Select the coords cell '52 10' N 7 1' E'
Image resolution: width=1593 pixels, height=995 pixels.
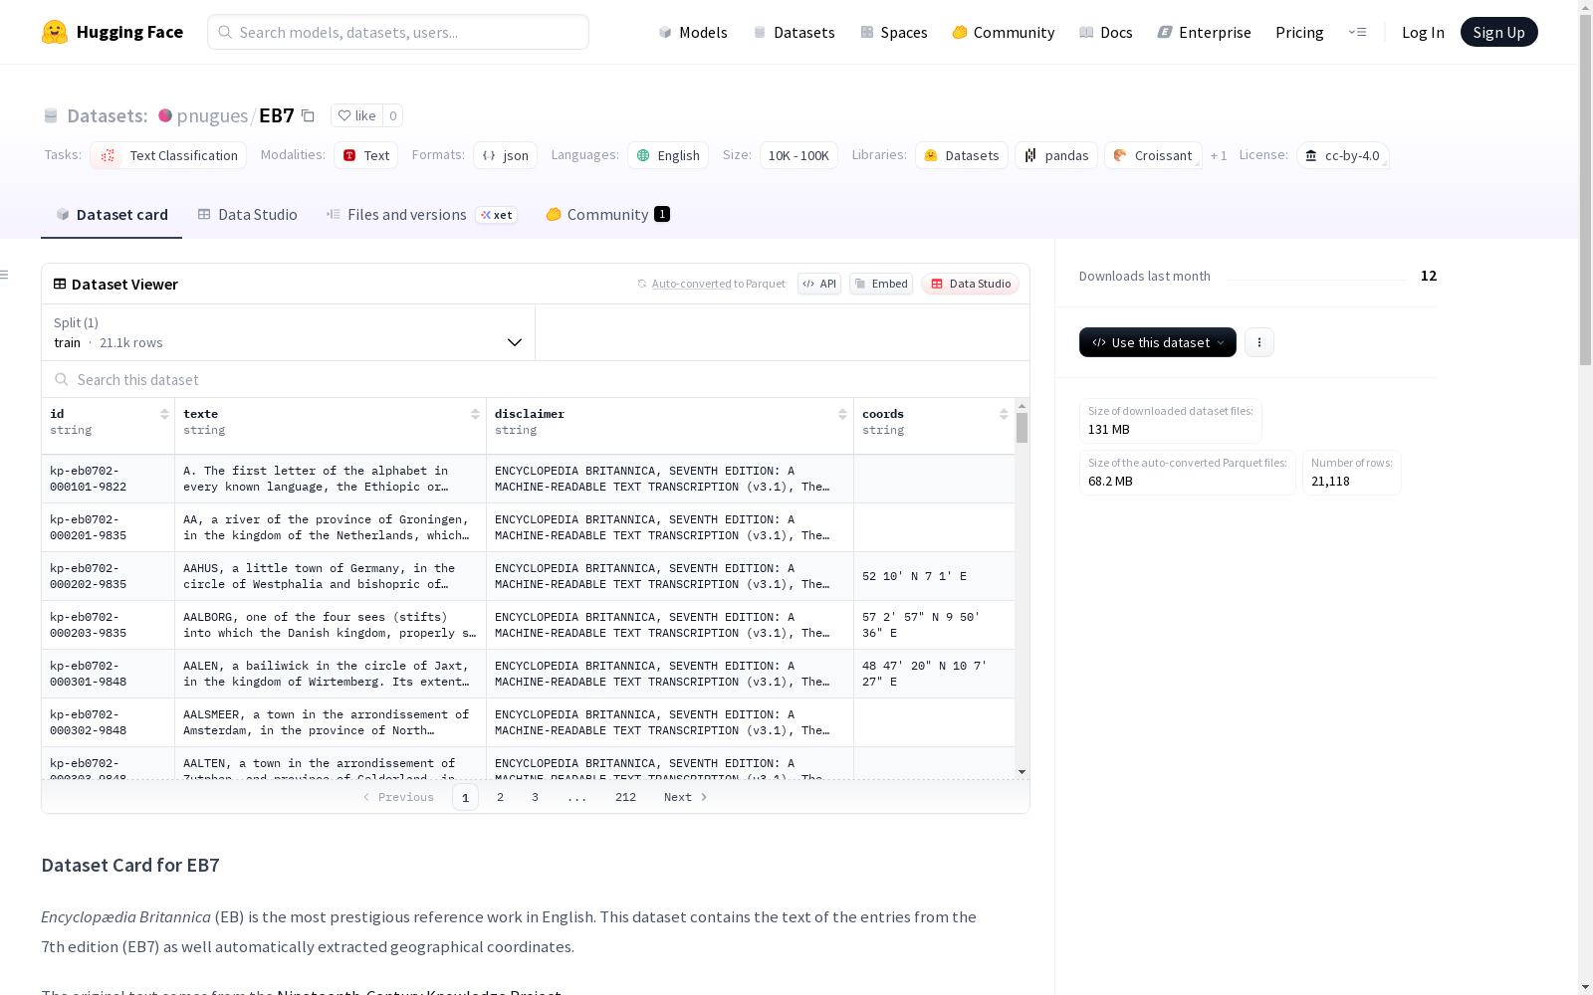pyautogui.click(x=934, y=576)
